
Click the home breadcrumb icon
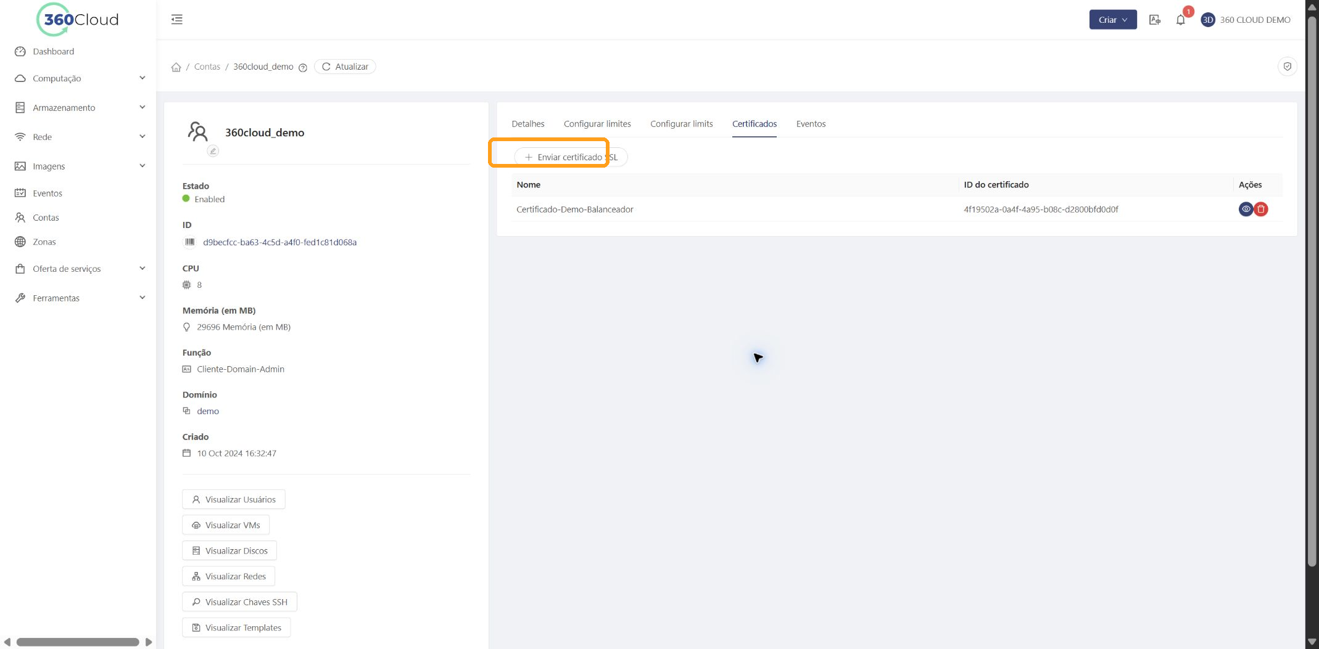[x=176, y=67]
